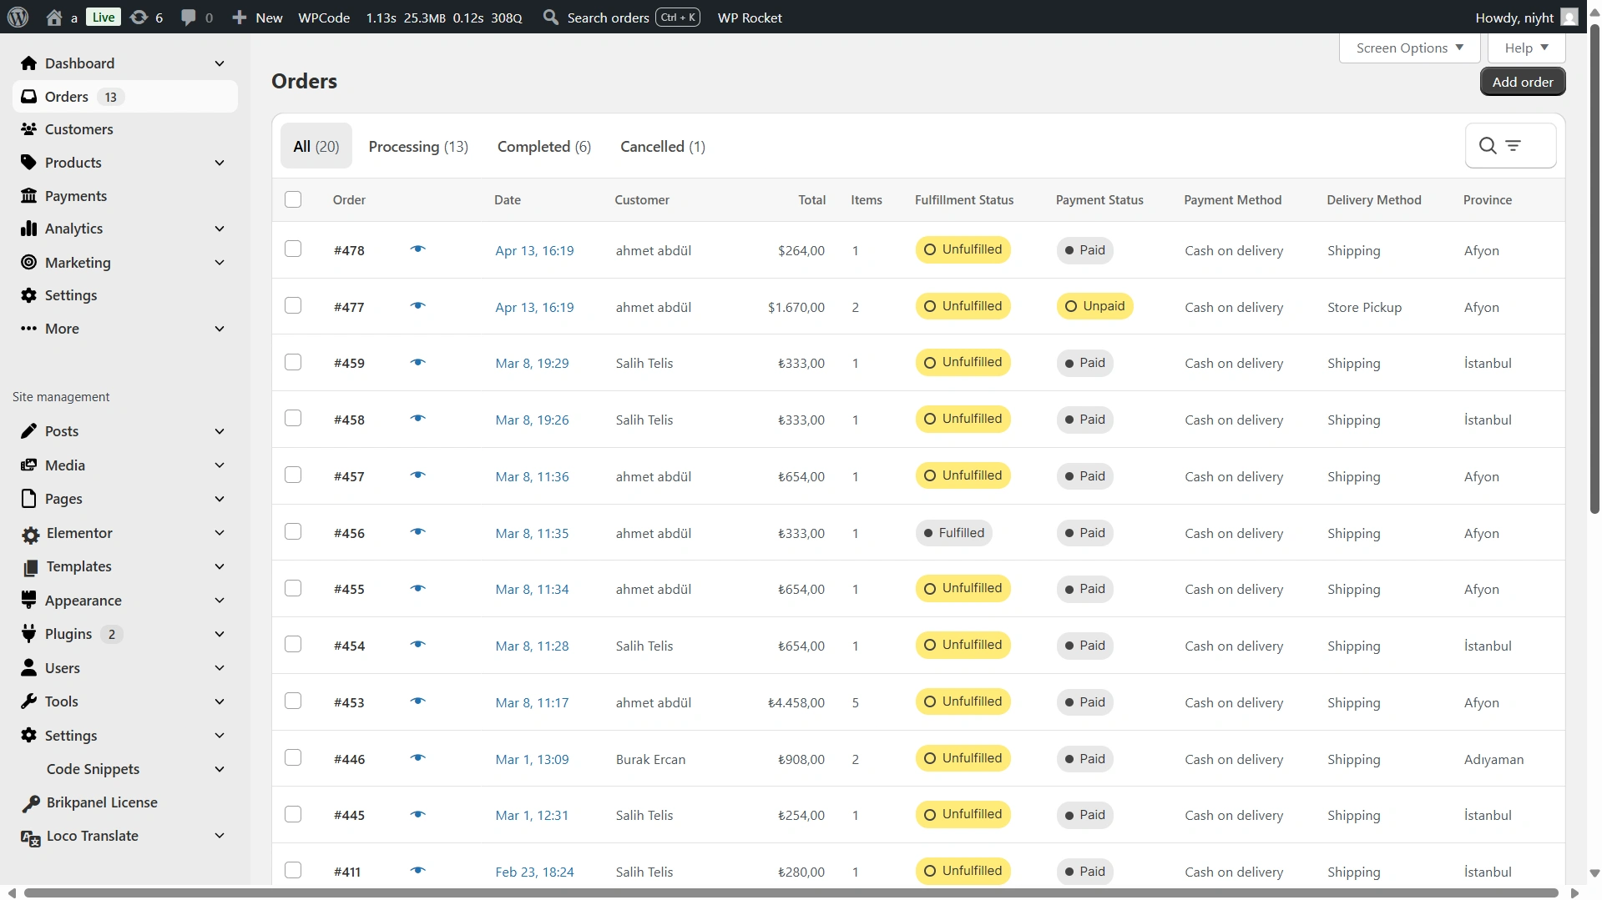Expand the Help dropdown
1602x900 pixels.
tap(1526, 48)
